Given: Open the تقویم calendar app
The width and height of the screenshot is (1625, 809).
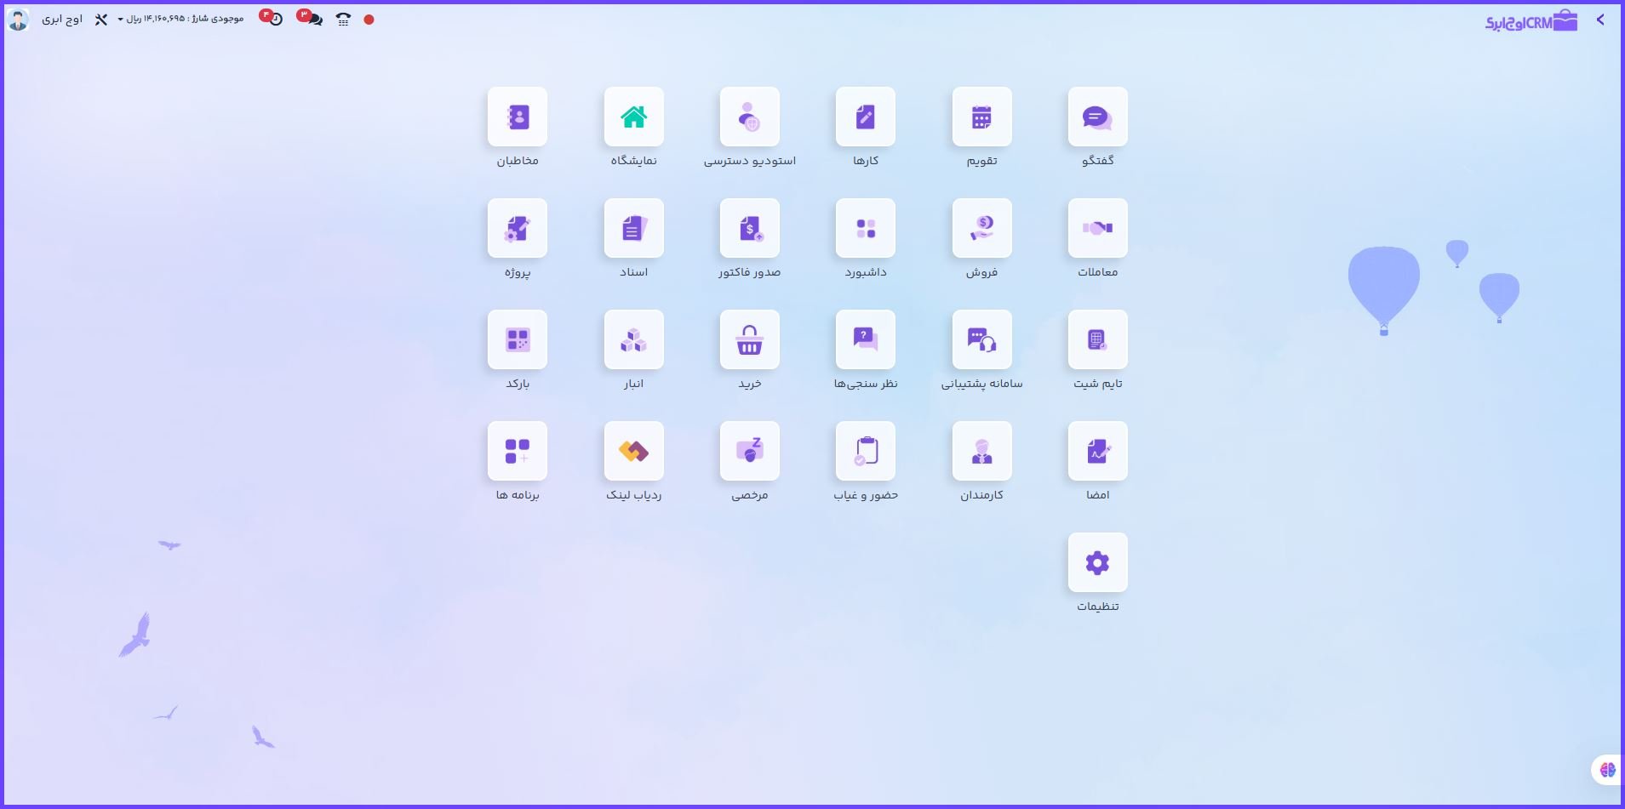Looking at the screenshot, I should 981,117.
